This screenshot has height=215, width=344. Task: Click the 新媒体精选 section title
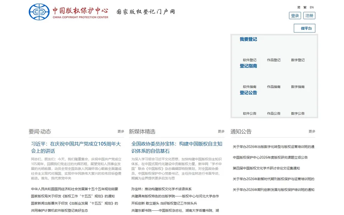(x=142, y=132)
